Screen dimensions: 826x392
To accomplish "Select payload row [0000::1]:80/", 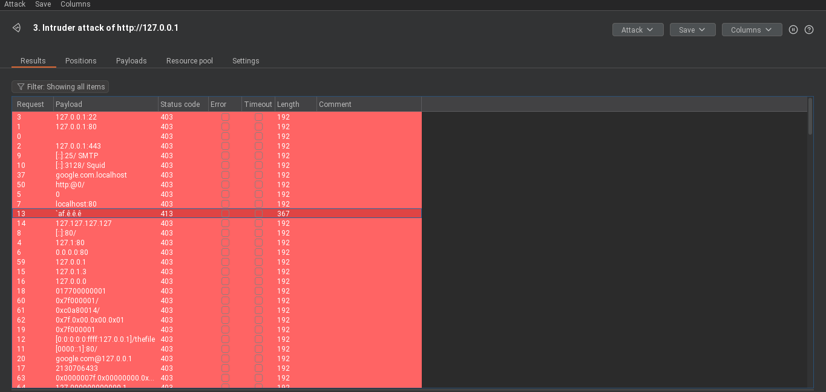I will (217, 349).
